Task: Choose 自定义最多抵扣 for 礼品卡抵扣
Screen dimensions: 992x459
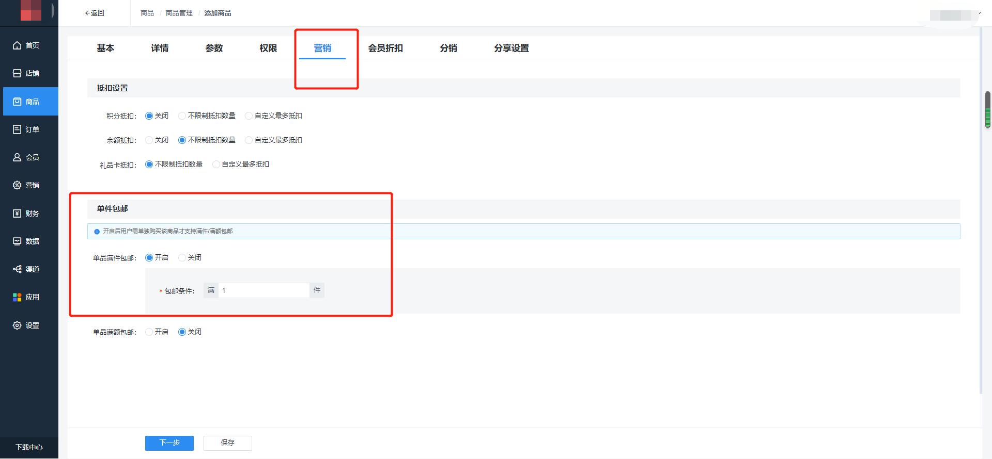Action: 216,165
